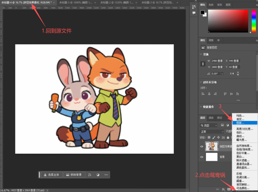Close the 未标题-4 document tab
This screenshot has width=258, height=192.
54,3
